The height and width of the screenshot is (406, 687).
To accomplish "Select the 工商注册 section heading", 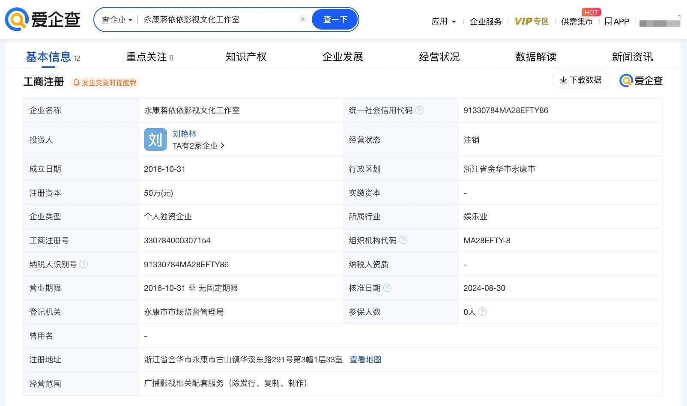I will [44, 82].
